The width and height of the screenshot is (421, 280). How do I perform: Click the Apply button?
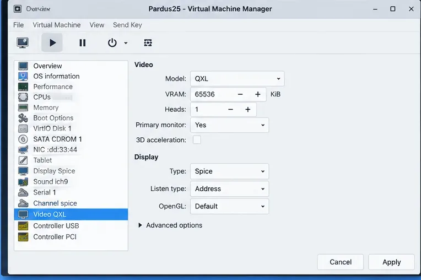point(391,262)
